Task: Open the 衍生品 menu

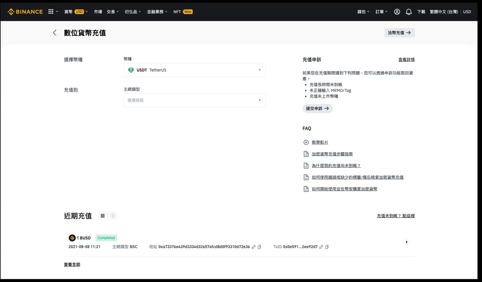Action: [x=131, y=11]
